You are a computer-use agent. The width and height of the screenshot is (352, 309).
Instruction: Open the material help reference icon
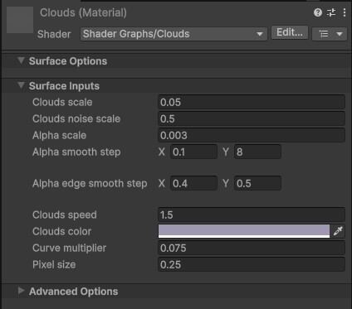(x=318, y=12)
